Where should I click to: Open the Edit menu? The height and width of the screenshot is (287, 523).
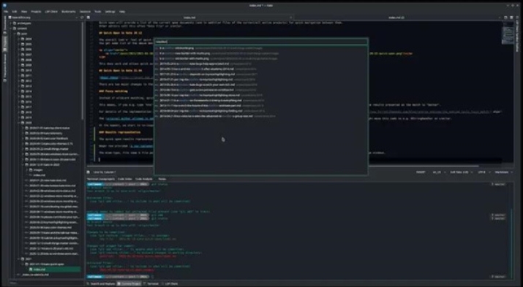pos(15,12)
